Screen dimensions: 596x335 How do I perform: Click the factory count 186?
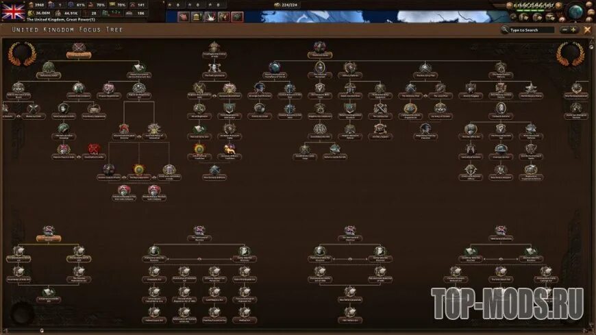[x=140, y=13]
